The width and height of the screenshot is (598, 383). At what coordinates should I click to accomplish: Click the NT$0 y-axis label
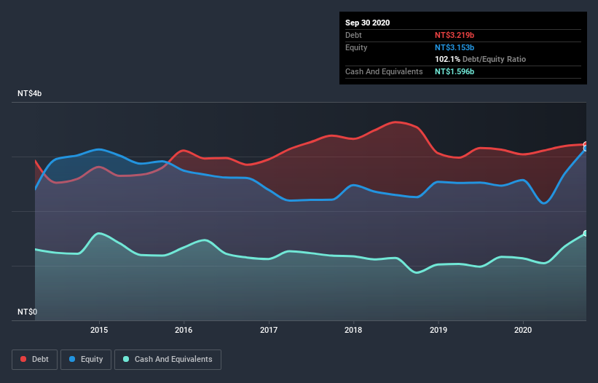[x=28, y=312]
